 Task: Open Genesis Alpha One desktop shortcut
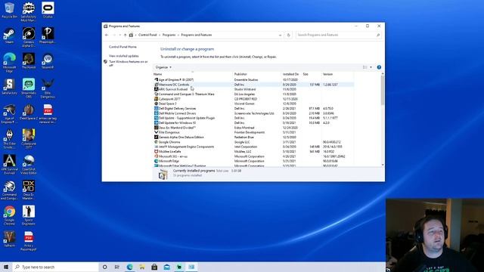click(x=29, y=37)
